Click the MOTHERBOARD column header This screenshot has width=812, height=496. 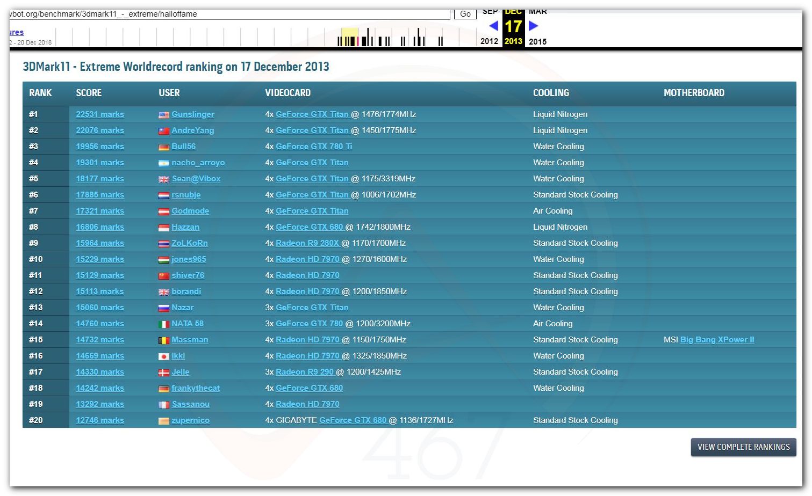point(694,93)
